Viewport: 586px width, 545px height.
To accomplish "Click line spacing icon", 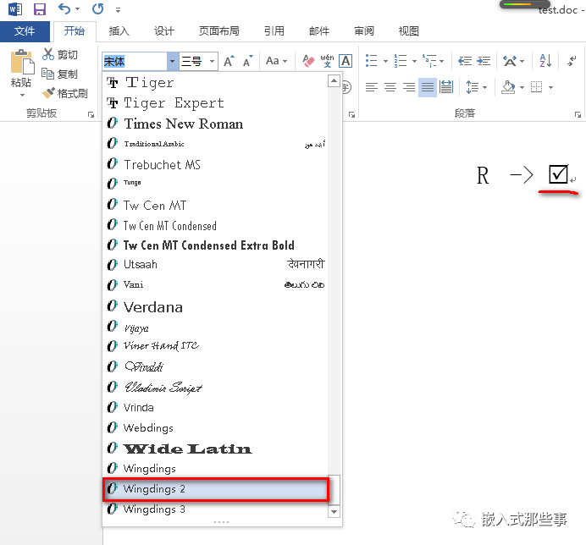I will pyautogui.click(x=473, y=87).
